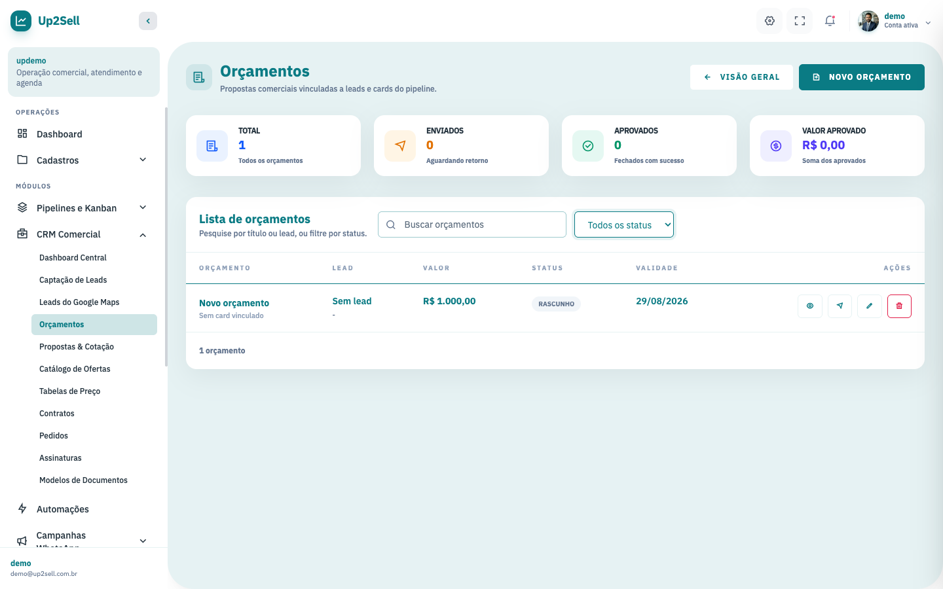
Task: Focus the Buscar orçamentos search field
Action: 472,224
